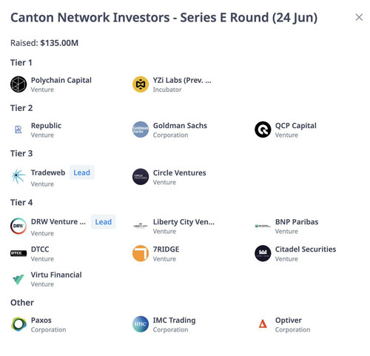The image size is (370, 356).
Task: Click the Citadel Securities castle logo
Action: pyautogui.click(x=263, y=253)
